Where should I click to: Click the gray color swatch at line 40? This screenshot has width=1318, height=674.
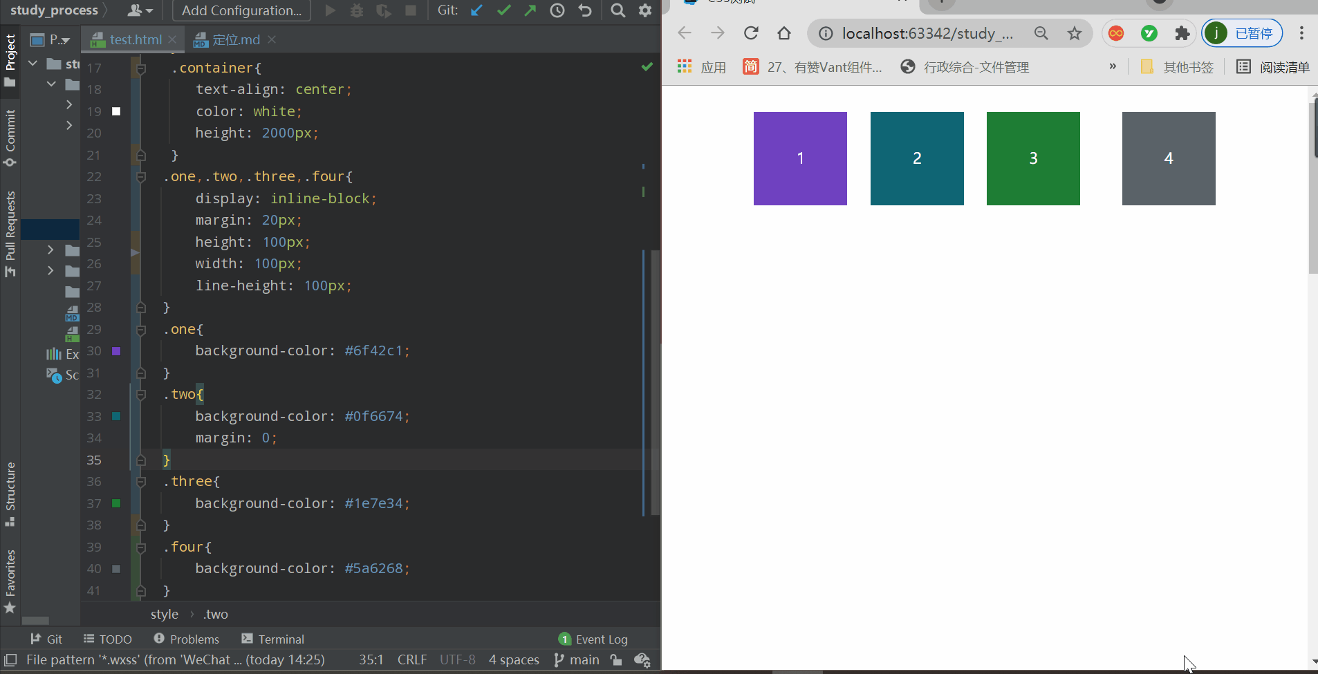pyautogui.click(x=116, y=569)
